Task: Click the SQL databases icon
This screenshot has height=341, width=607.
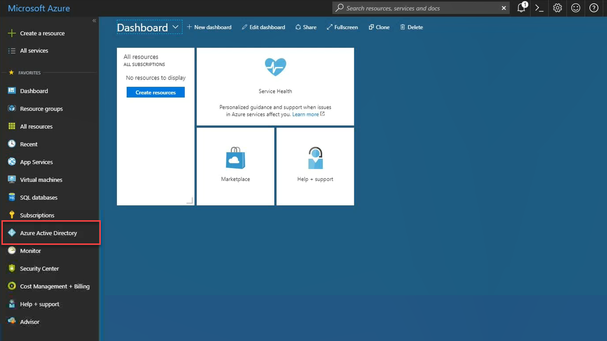Action: [x=12, y=197]
